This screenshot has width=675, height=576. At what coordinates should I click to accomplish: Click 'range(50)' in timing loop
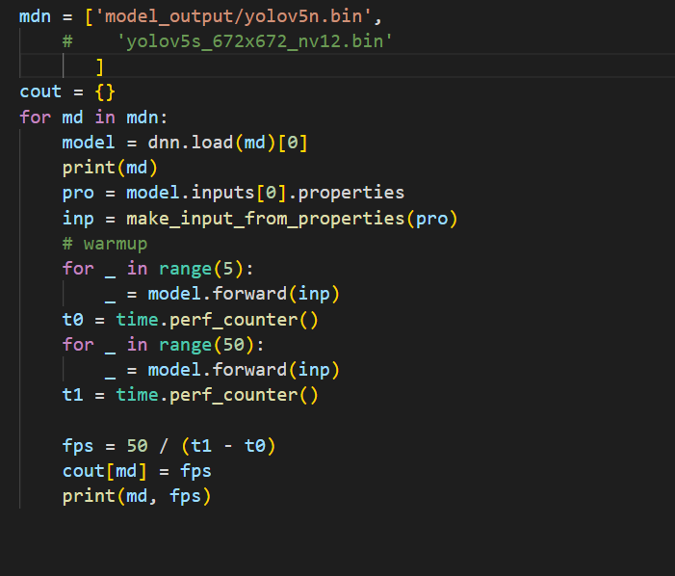(207, 345)
